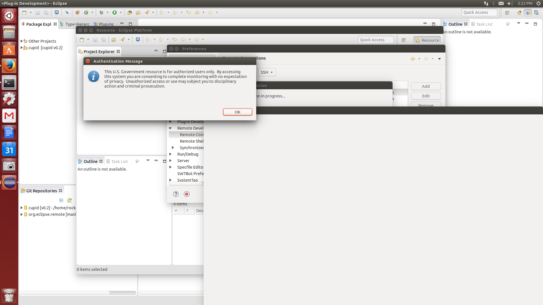Switch to the Type Hierarc tab
This screenshot has width=543, height=305.
(x=75, y=24)
